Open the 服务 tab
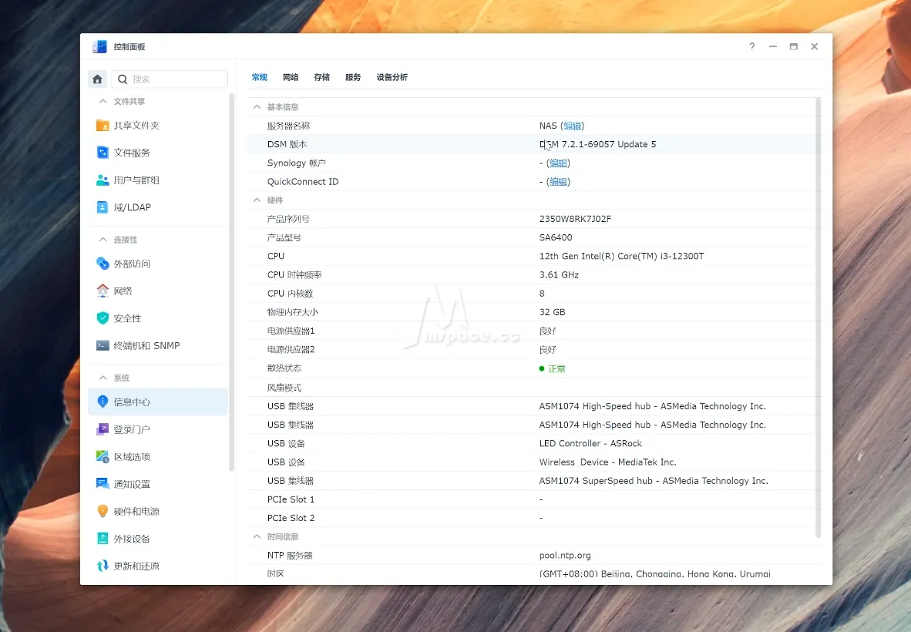This screenshot has width=911, height=632. (x=353, y=77)
